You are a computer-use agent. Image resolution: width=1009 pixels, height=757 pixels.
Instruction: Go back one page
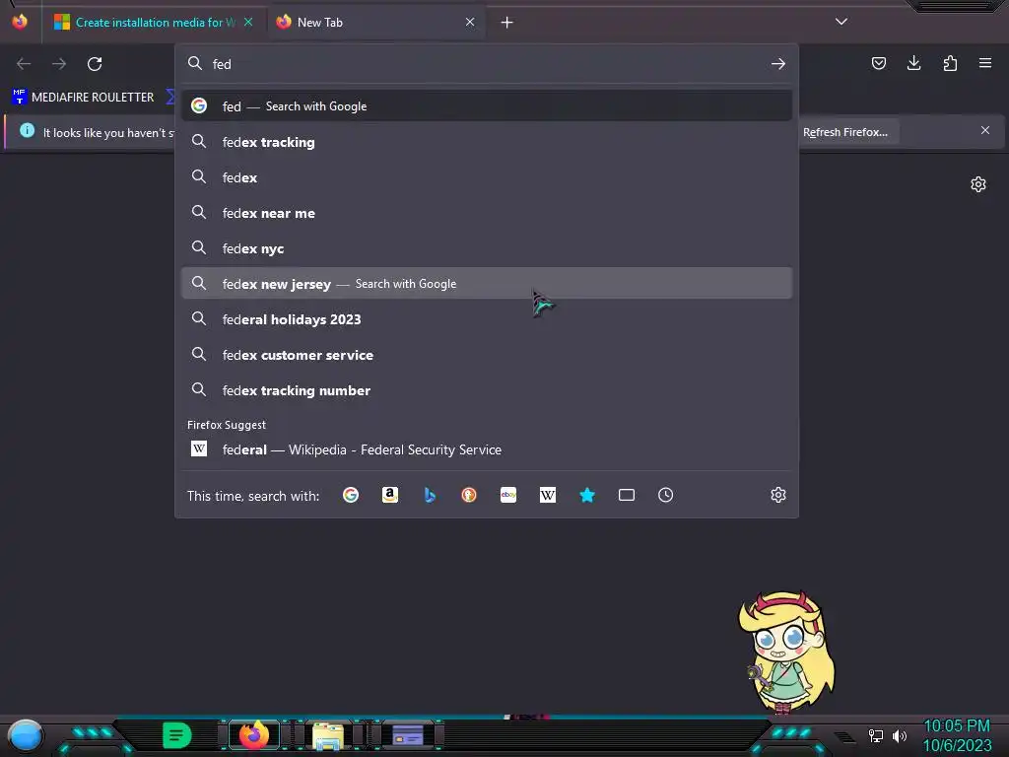point(24,64)
